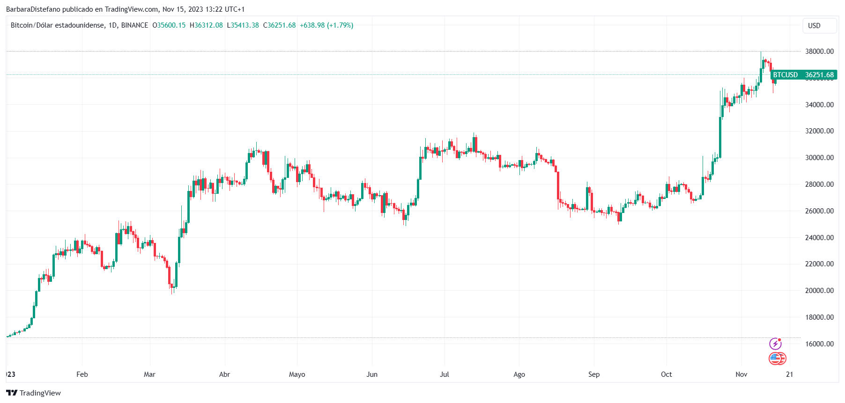Image resolution: width=845 pixels, height=403 pixels.
Task: Click the TradingView logo at bottom left
Action: 34,393
